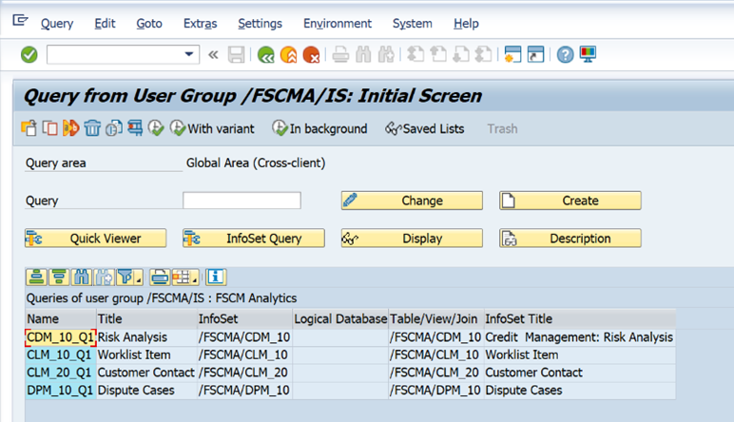Image resolution: width=734 pixels, height=422 pixels.
Task: Open the Customize local layout monitor icon
Action: [x=588, y=55]
